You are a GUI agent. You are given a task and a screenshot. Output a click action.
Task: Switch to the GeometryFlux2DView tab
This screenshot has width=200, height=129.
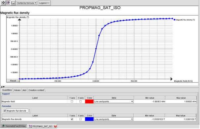[x=14, y=126]
